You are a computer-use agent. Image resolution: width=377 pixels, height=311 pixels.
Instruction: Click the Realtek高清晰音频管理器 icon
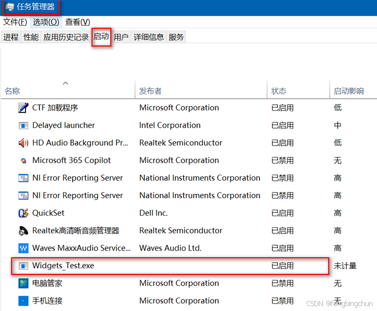(x=23, y=231)
